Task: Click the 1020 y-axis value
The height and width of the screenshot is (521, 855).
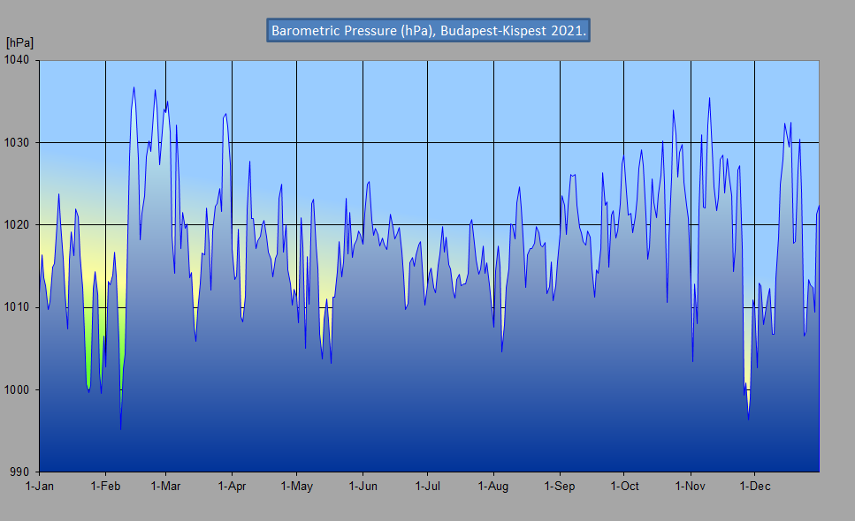Action: [x=18, y=225]
